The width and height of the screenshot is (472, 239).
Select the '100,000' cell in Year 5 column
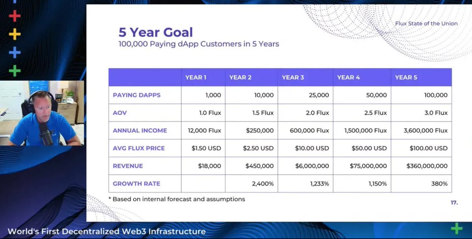(x=421, y=95)
